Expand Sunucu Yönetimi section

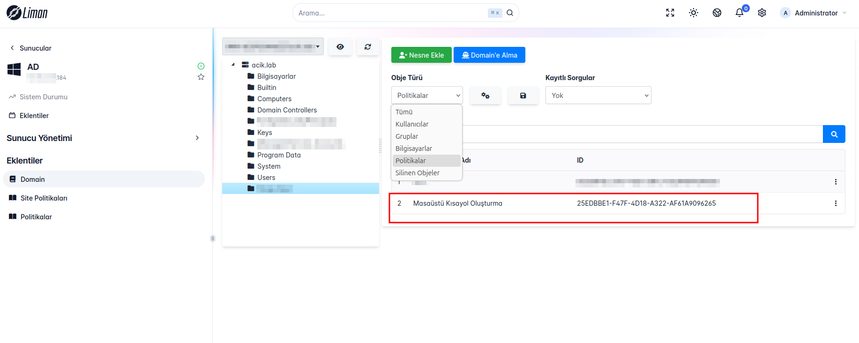[103, 138]
